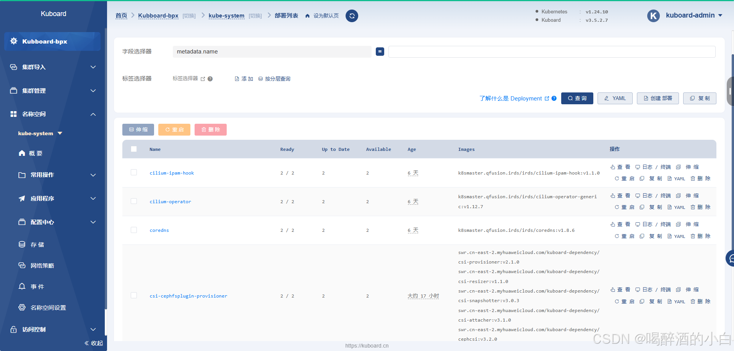Viewport: 734px width, 351px height.
Task: Open the kuboard-admin user dropdown
Action: 693,15
